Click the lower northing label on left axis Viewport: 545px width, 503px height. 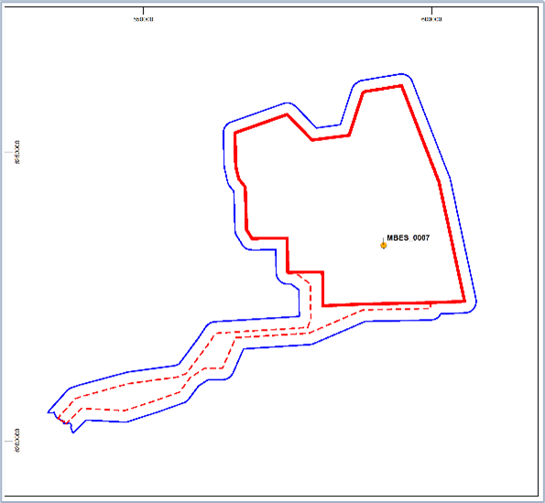[x=17, y=441]
